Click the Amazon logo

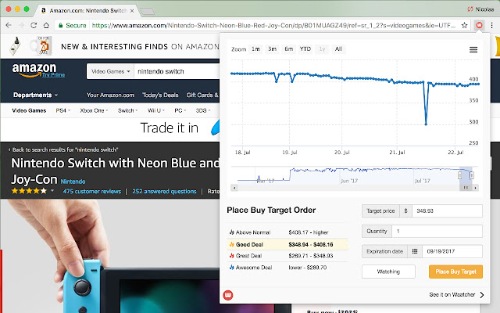point(34,70)
